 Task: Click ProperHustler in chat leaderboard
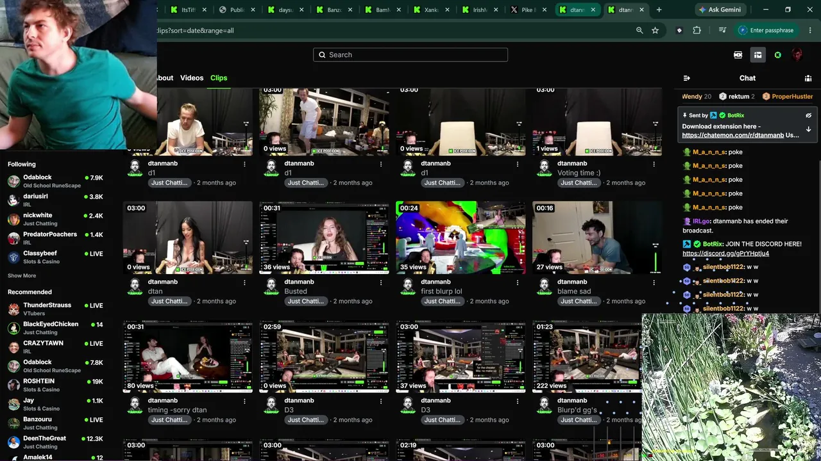coord(792,97)
